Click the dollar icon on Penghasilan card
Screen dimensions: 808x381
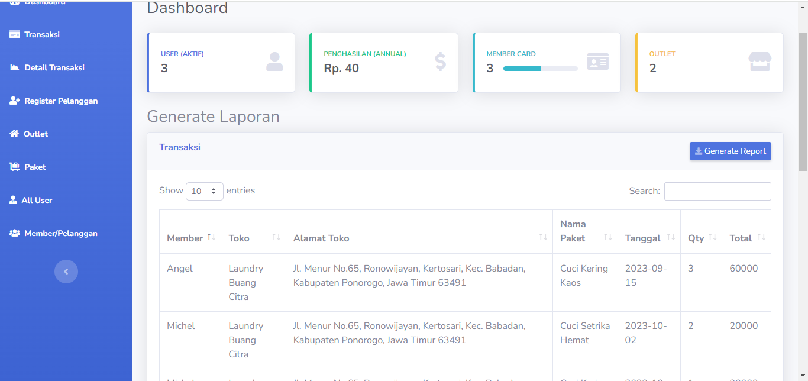tap(440, 62)
